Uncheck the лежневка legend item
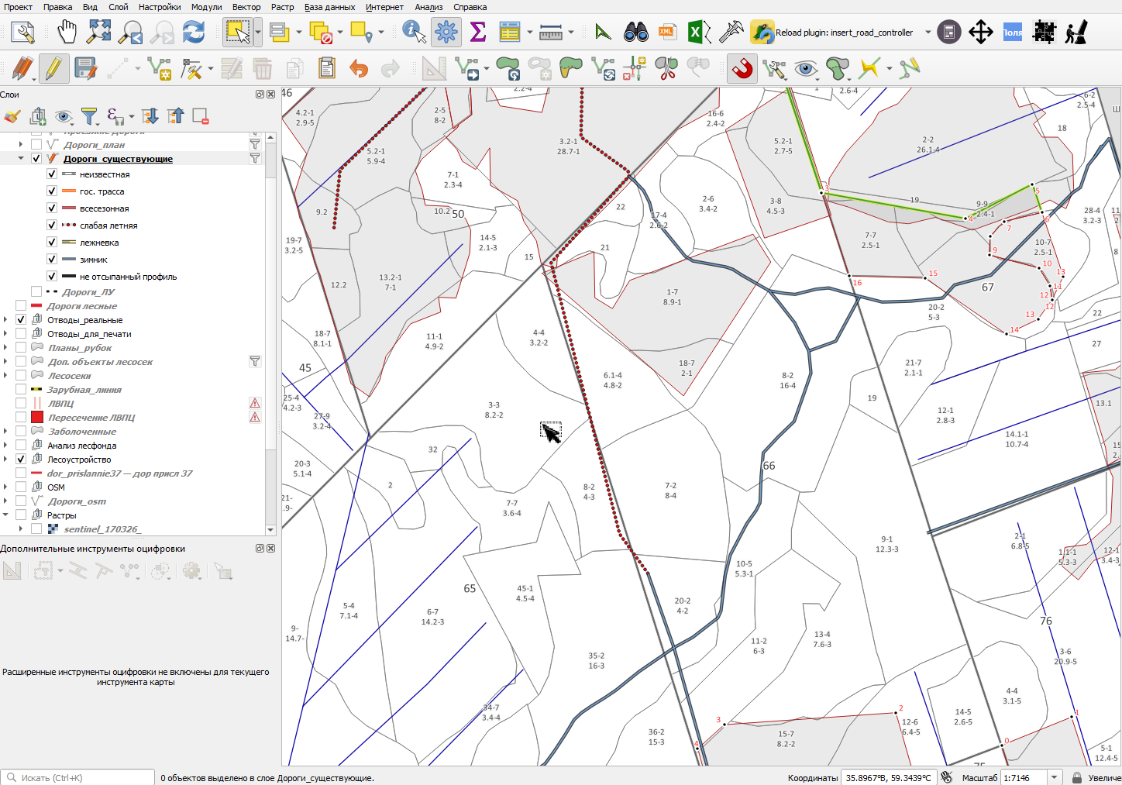1122x785 pixels. (52, 243)
